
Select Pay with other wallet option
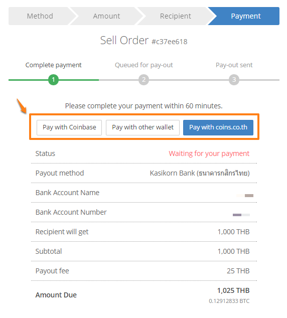[x=142, y=127]
